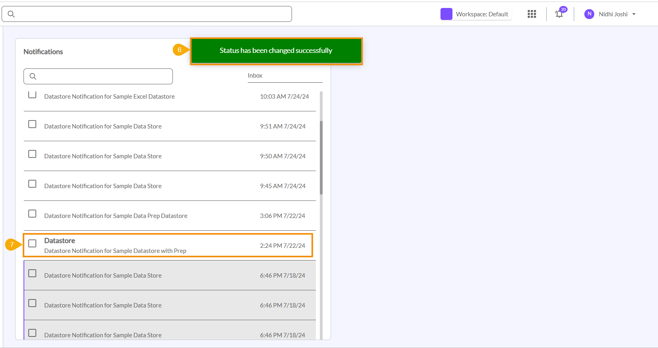Click the notifications search magnifier icon
The width and height of the screenshot is (658, 348).
click(x=33, y=76)
